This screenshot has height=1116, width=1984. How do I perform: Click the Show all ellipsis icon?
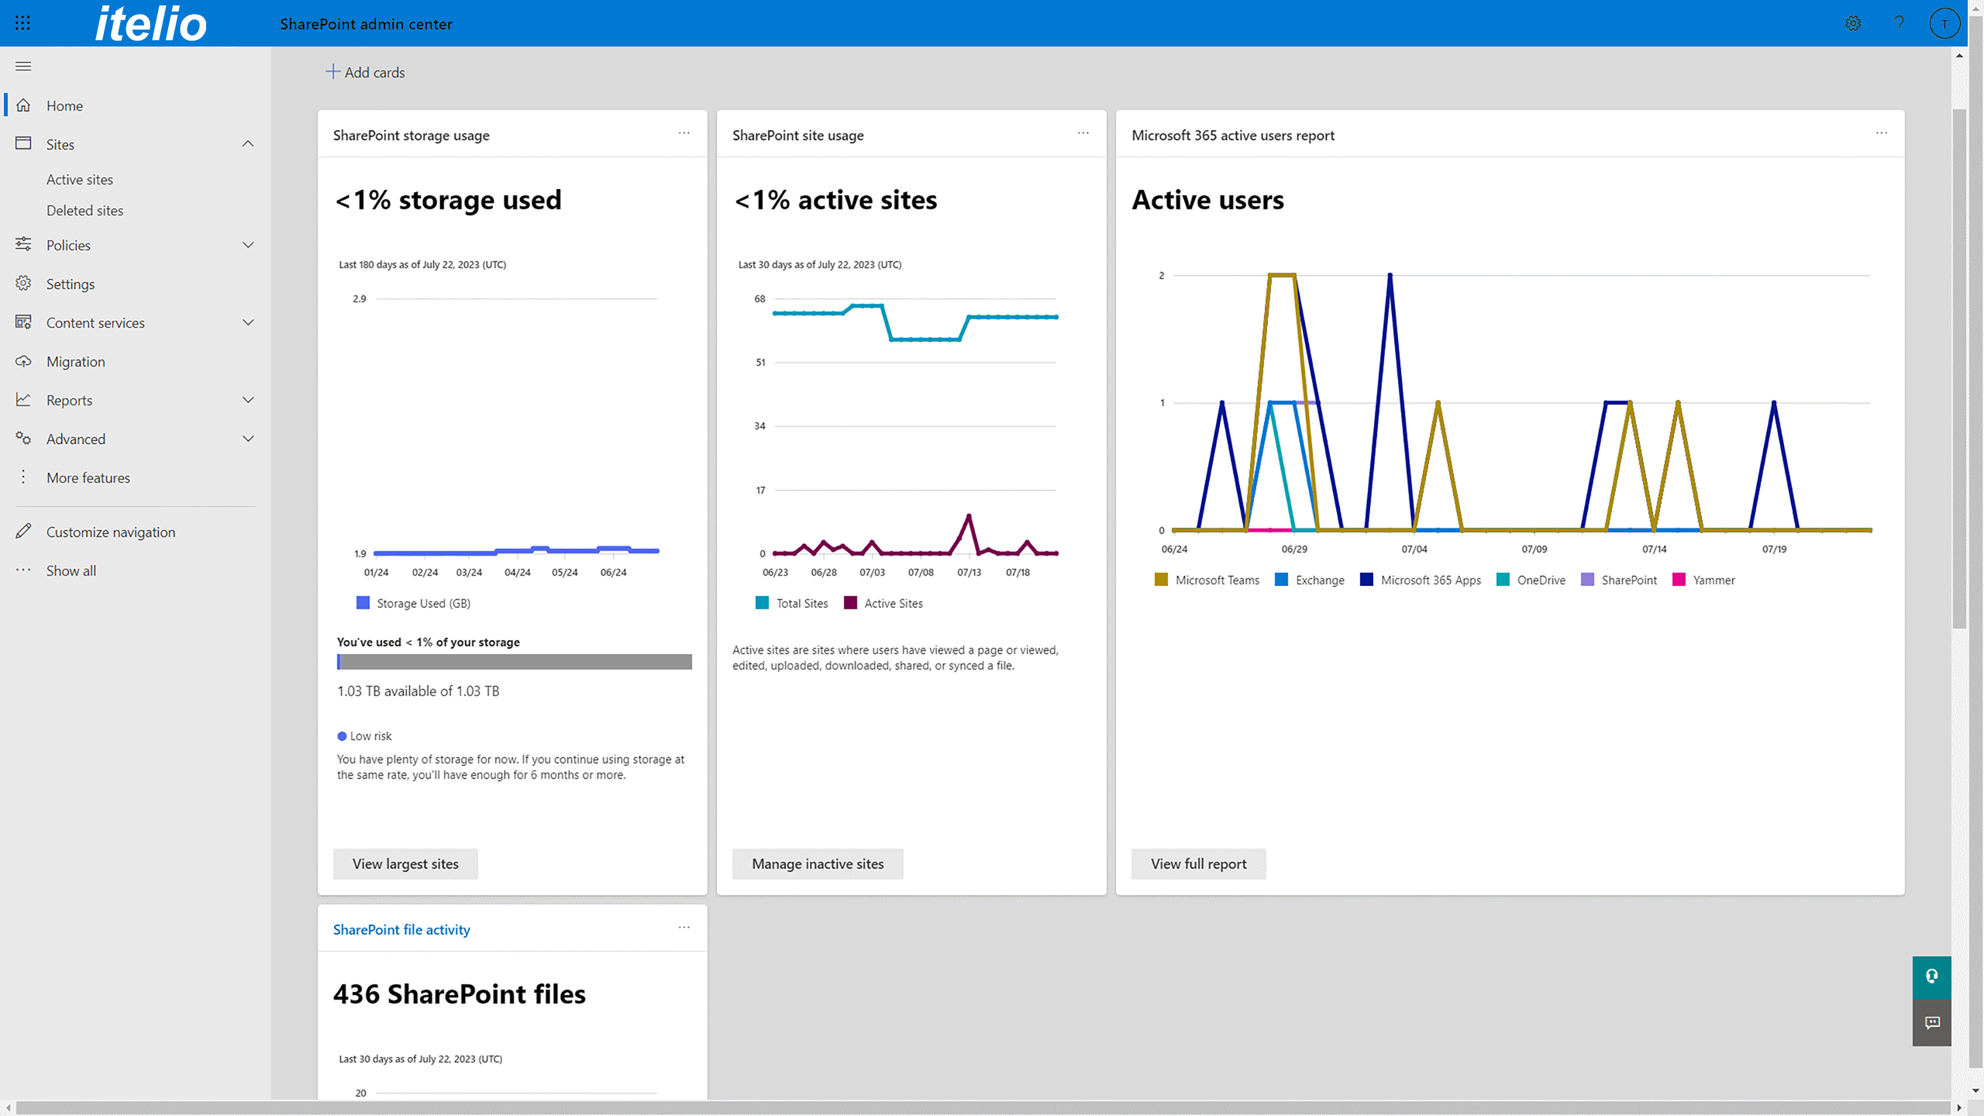(x=23, y=570)
